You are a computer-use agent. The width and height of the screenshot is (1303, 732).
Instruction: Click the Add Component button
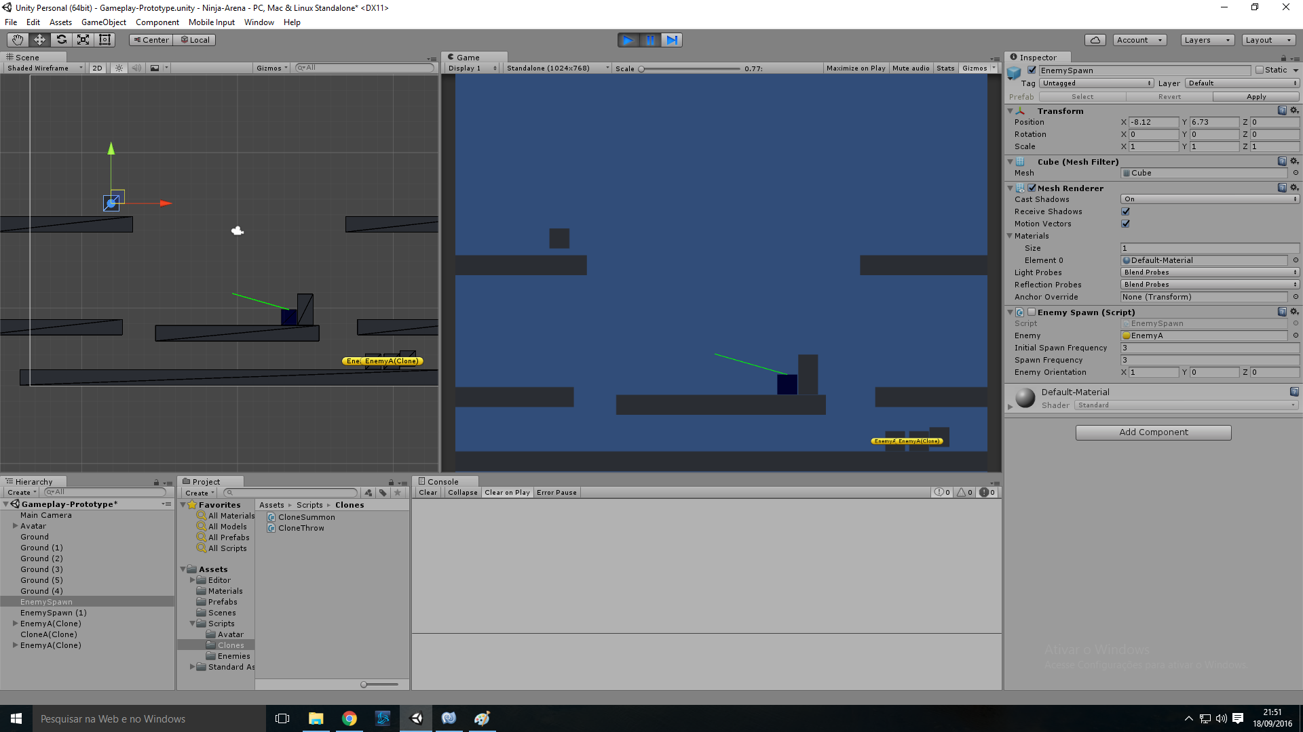tap(1154, 432)
